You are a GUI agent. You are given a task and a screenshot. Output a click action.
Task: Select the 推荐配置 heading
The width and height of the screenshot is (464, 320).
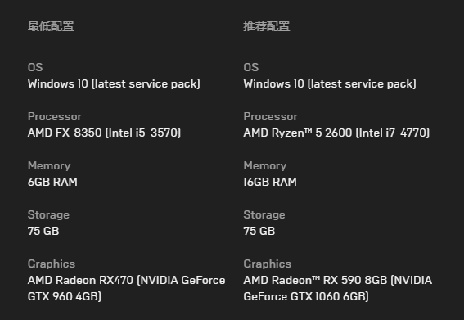click(266, 26)
